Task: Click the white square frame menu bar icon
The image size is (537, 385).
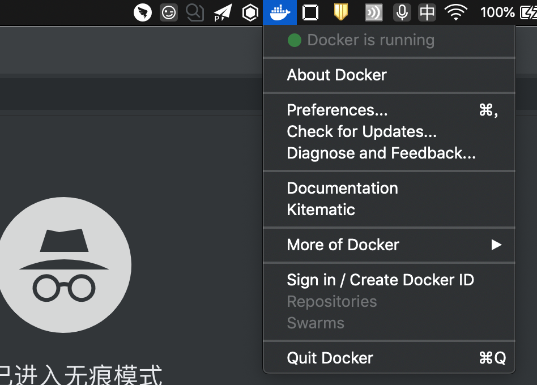Action: pyautogui.click(x=310, y=12)
